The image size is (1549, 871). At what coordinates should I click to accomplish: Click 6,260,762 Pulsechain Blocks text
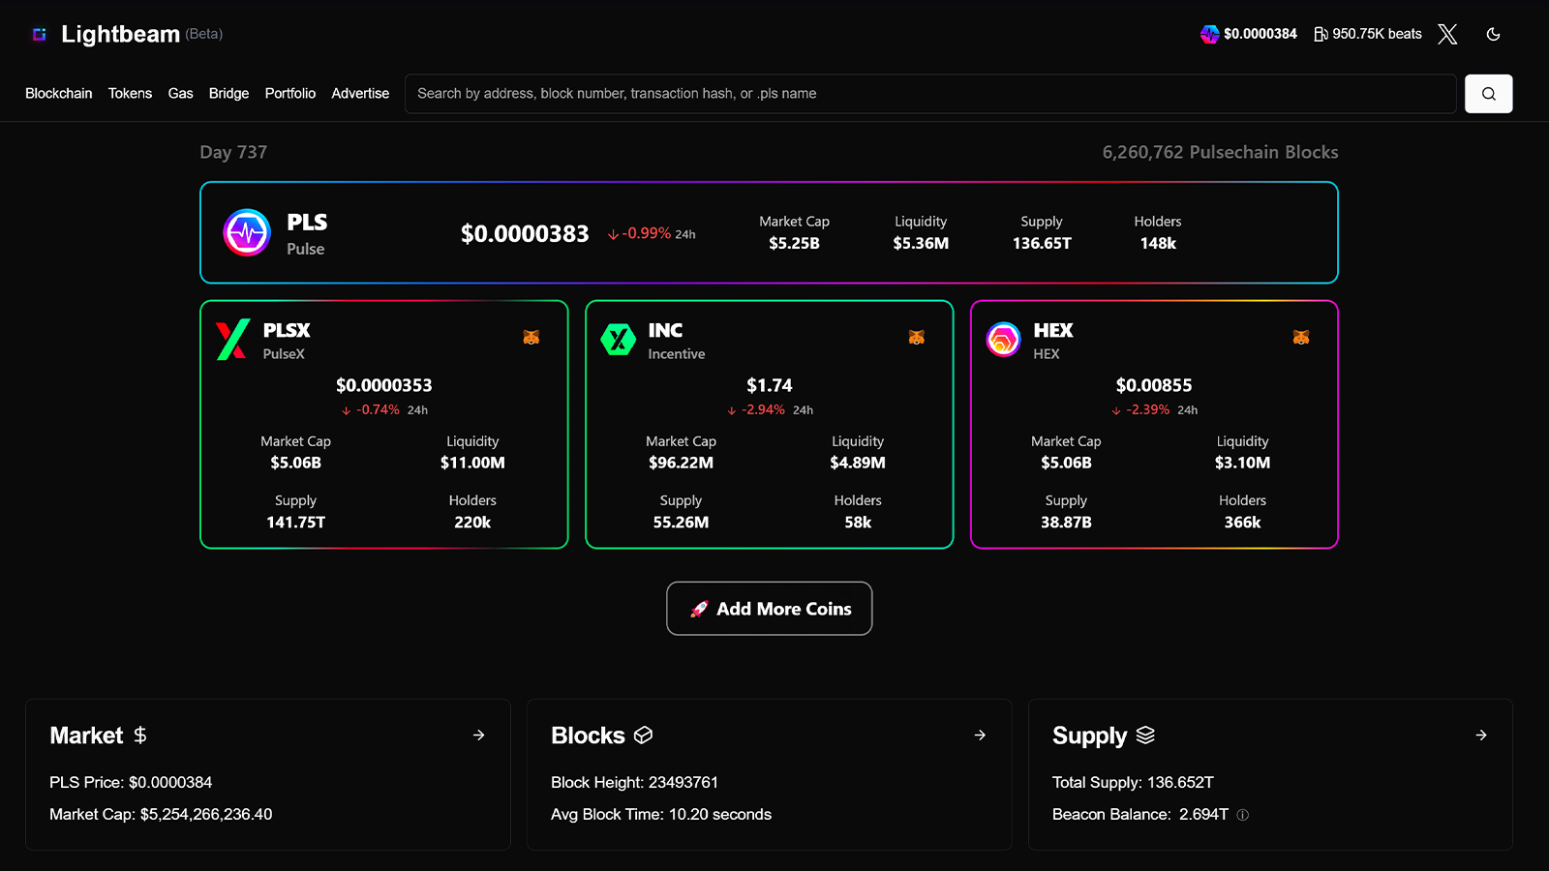pos(1221,152)
